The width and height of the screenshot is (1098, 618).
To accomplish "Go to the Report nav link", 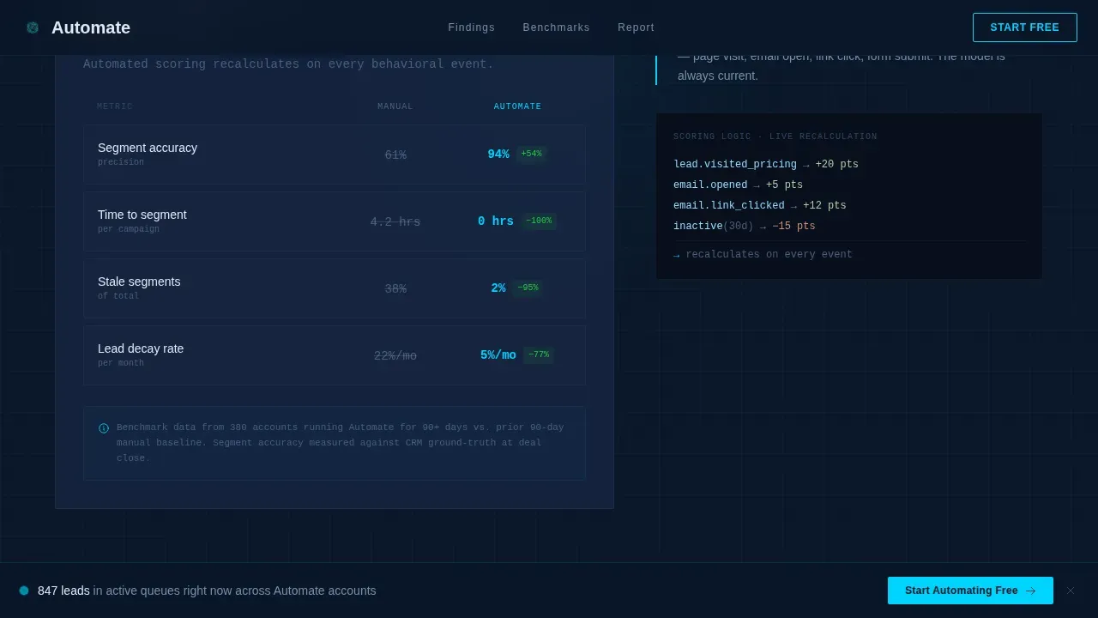I will tap(636, 27).
